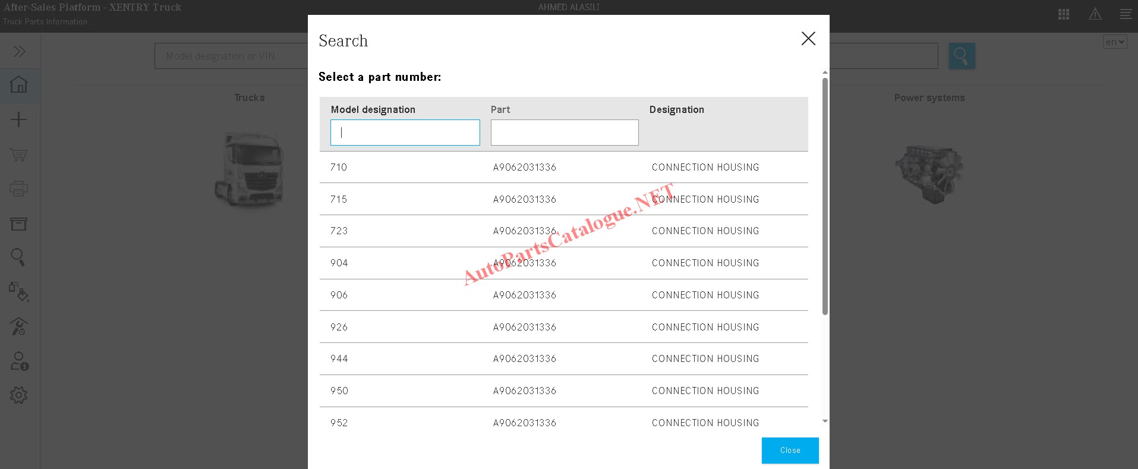The height and width of the screenshot is (469, 1138).
Task: Click the printer icon in sidebar
Action: 19,189
